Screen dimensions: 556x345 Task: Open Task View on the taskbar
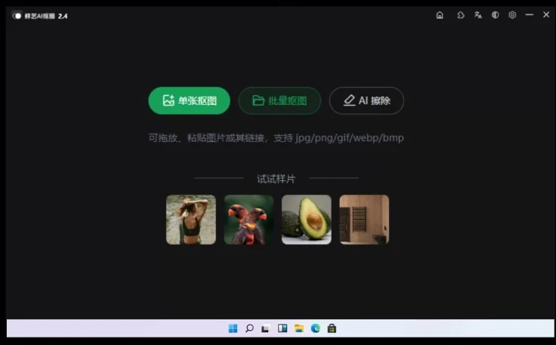point(265,328)
